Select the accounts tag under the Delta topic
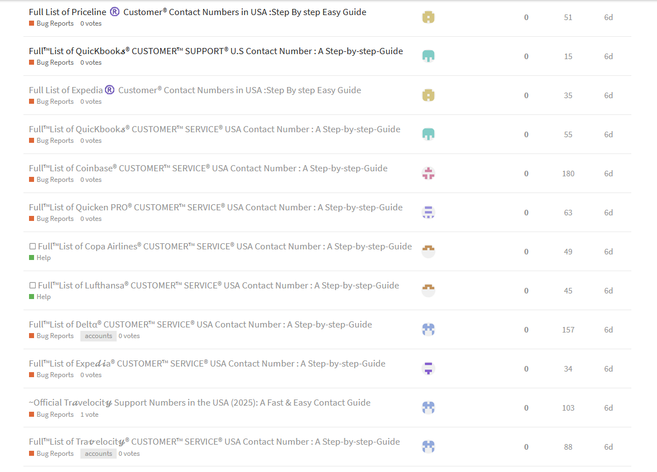Viewport: 657px width, 472px height. coord(98,336)
